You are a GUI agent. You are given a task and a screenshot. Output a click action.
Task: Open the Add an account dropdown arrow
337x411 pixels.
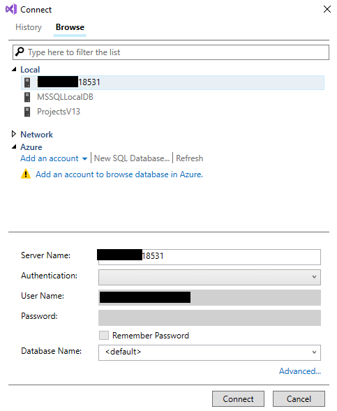84,159
